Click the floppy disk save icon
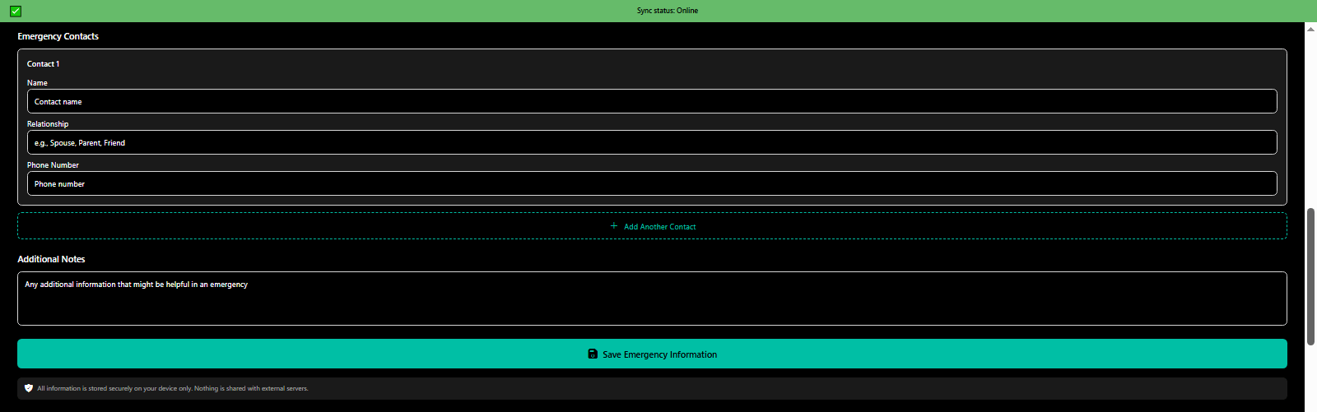 point(593,354)
